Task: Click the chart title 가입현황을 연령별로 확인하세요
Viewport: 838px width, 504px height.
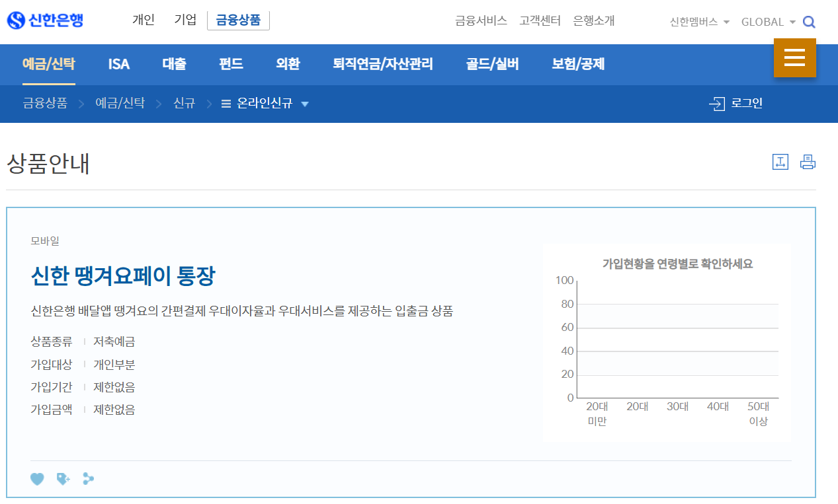Action: click(678, 264)
